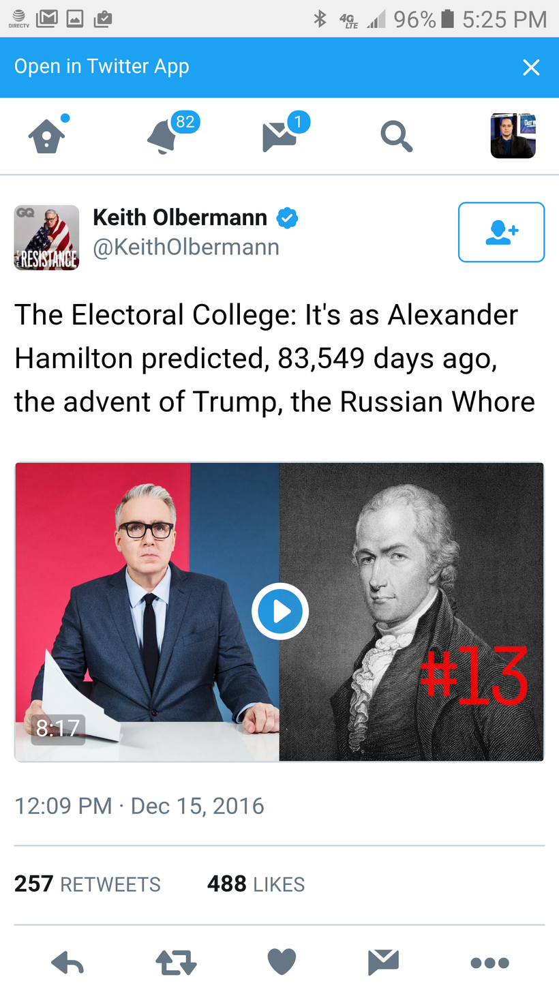
Task: Expand the more options ellipsis
Action: coord(489,963)
